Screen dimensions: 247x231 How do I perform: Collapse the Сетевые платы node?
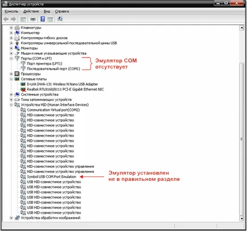click(x=11, y=79)
